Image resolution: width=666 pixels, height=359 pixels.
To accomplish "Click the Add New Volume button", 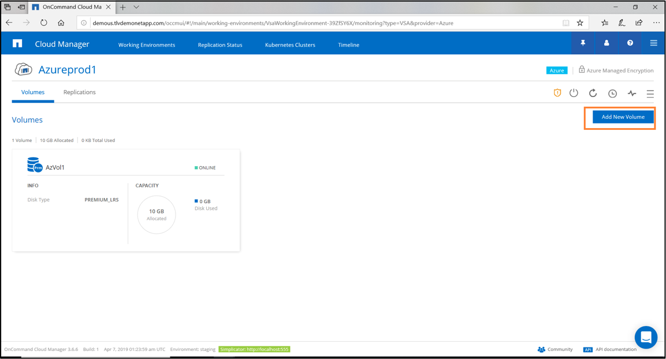I will click(x=623, y=117).
